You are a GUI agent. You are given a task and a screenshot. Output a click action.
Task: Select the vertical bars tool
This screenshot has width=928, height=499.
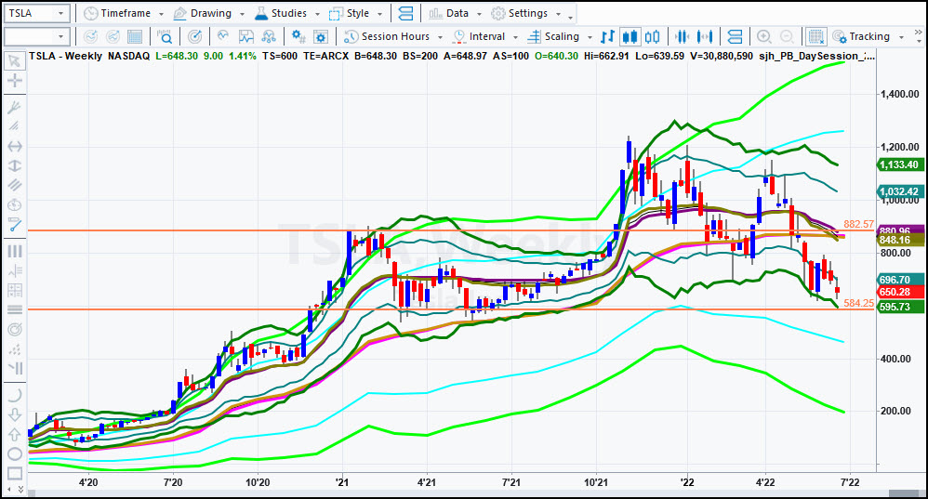coord(15,251)
